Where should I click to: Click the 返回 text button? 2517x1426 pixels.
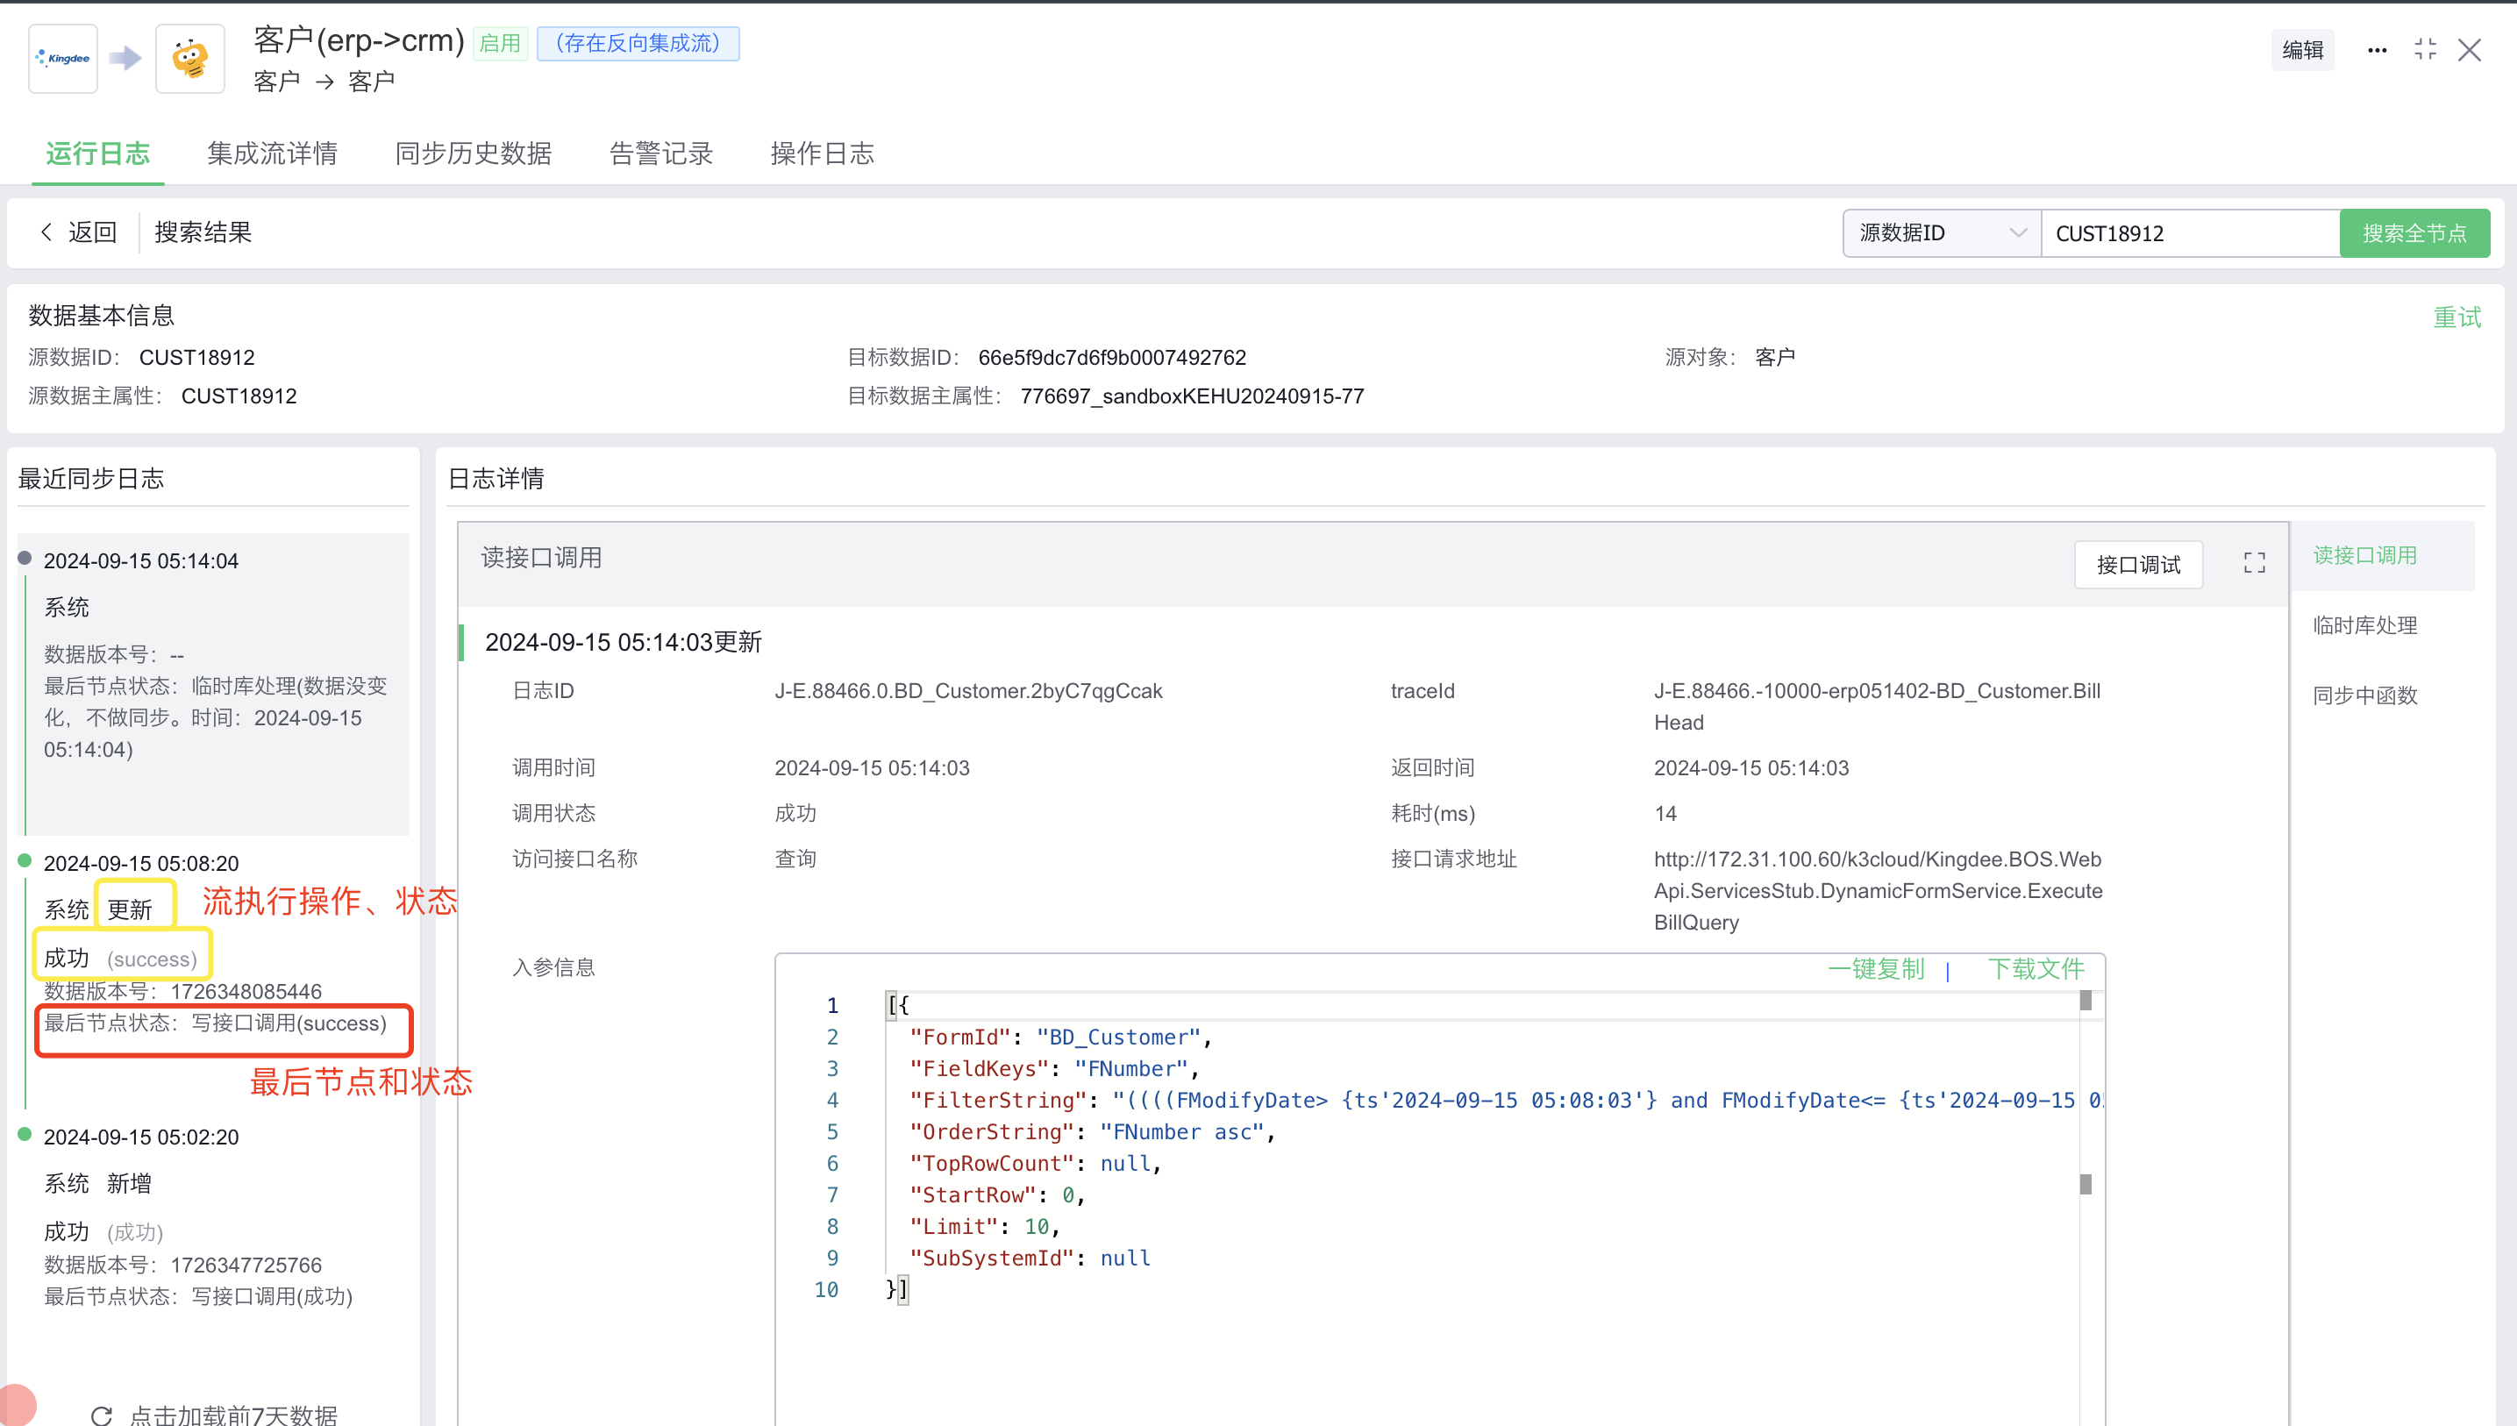(x=93, y=232)
